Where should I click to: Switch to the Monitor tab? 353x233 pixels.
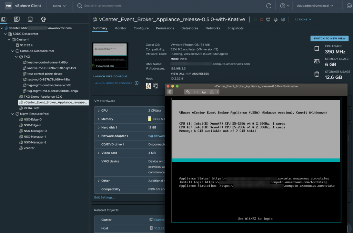pyautogui.click(x=120, y=28)
